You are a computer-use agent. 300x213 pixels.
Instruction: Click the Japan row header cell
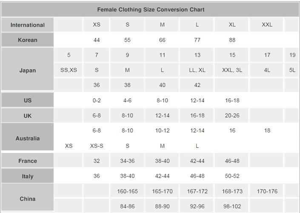[x=28, y=70]
